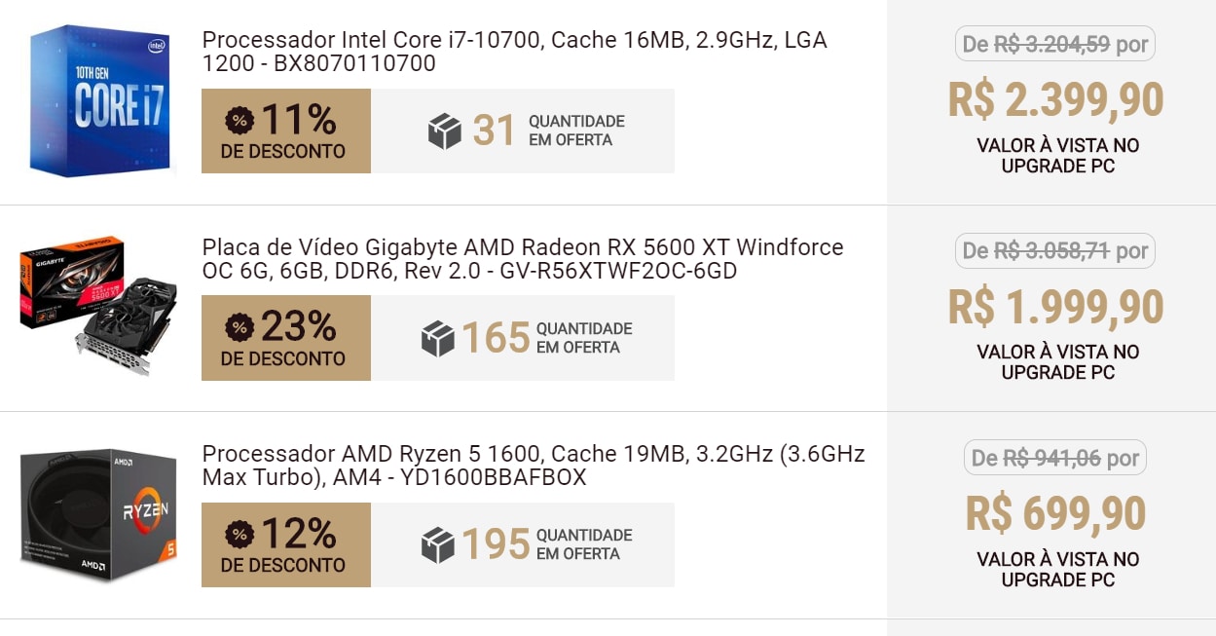Click the Quantidade em Oferta label beside 165
1216x636 pixels.
(584, 338)
